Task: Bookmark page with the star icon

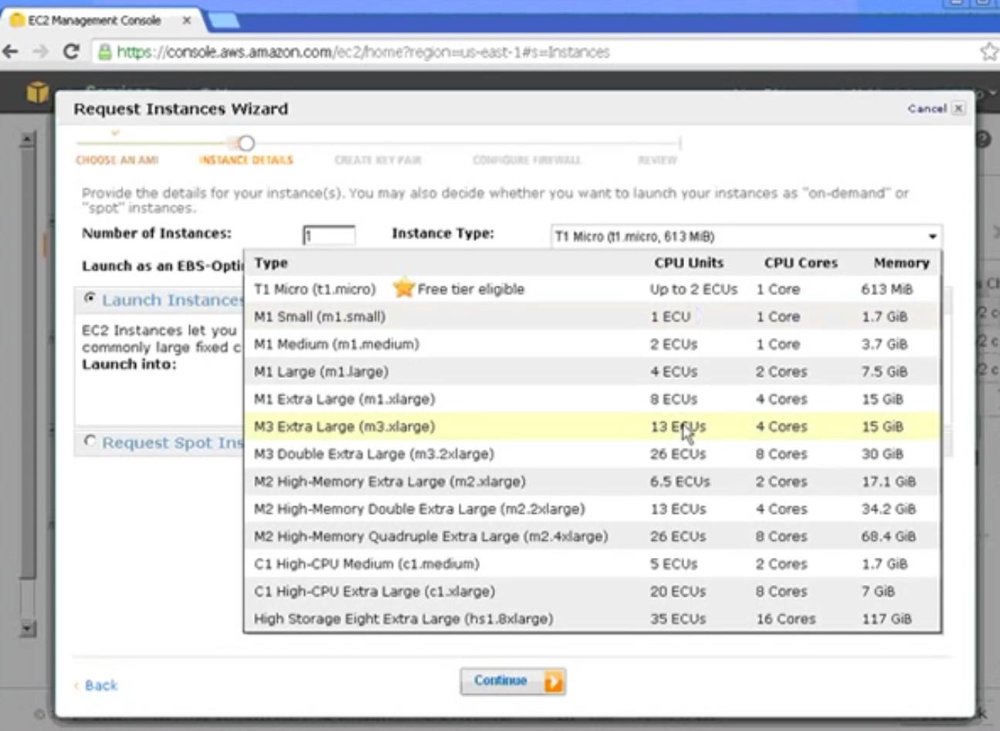Action: coord(989,52)
